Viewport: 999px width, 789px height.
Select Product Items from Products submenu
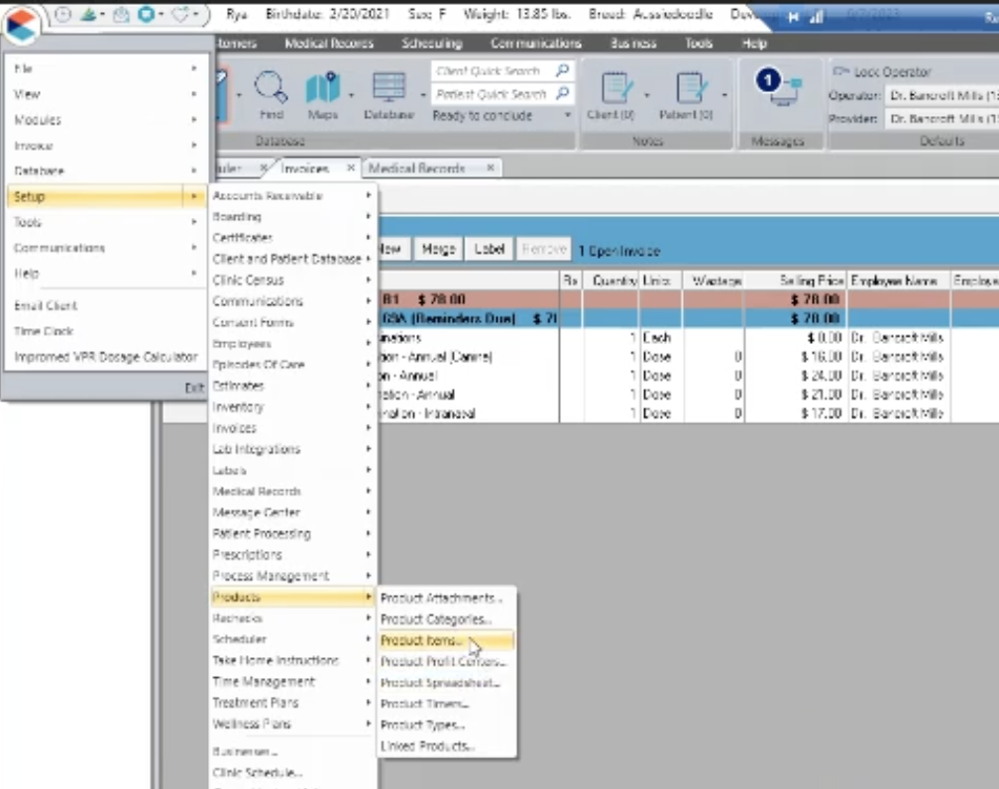(x=421, y=641)
